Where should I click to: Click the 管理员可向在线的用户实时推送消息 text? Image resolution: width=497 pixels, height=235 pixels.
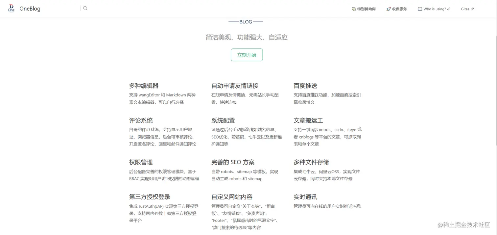[327, 206]
